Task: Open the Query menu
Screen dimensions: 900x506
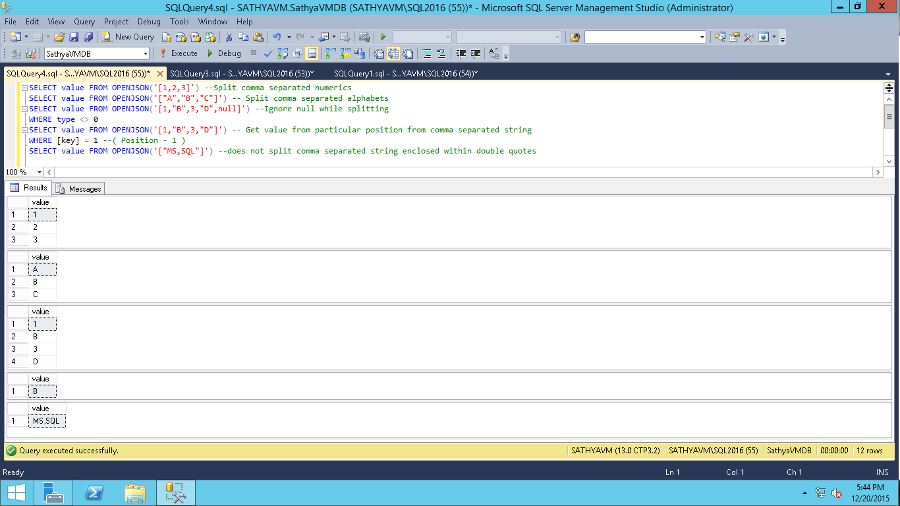Action: click(x=84, y=22)
